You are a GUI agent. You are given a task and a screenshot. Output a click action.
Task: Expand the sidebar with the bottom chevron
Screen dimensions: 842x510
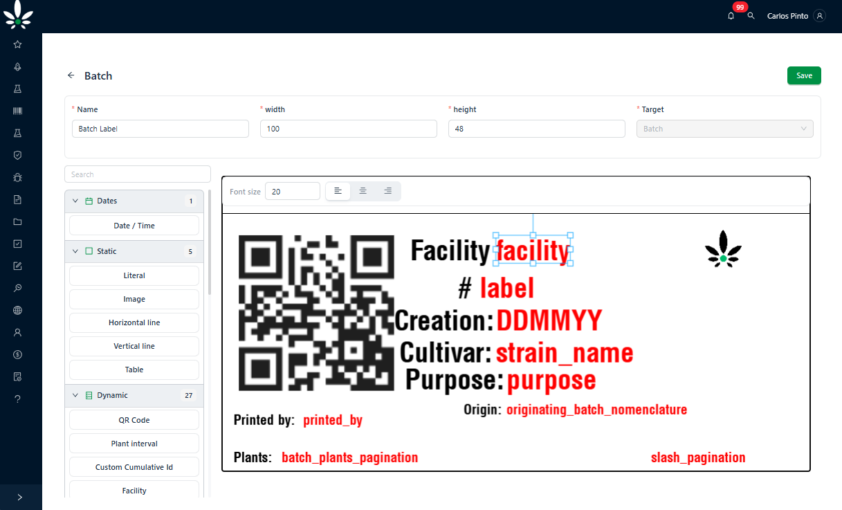[19, 497]
